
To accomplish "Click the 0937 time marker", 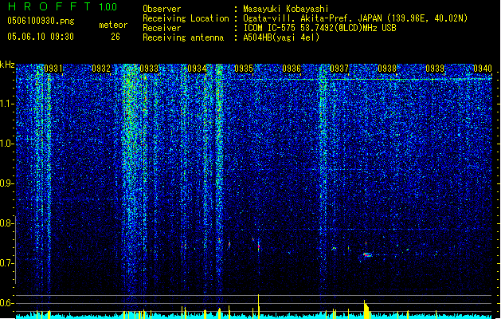I will (x=339, y=69).
